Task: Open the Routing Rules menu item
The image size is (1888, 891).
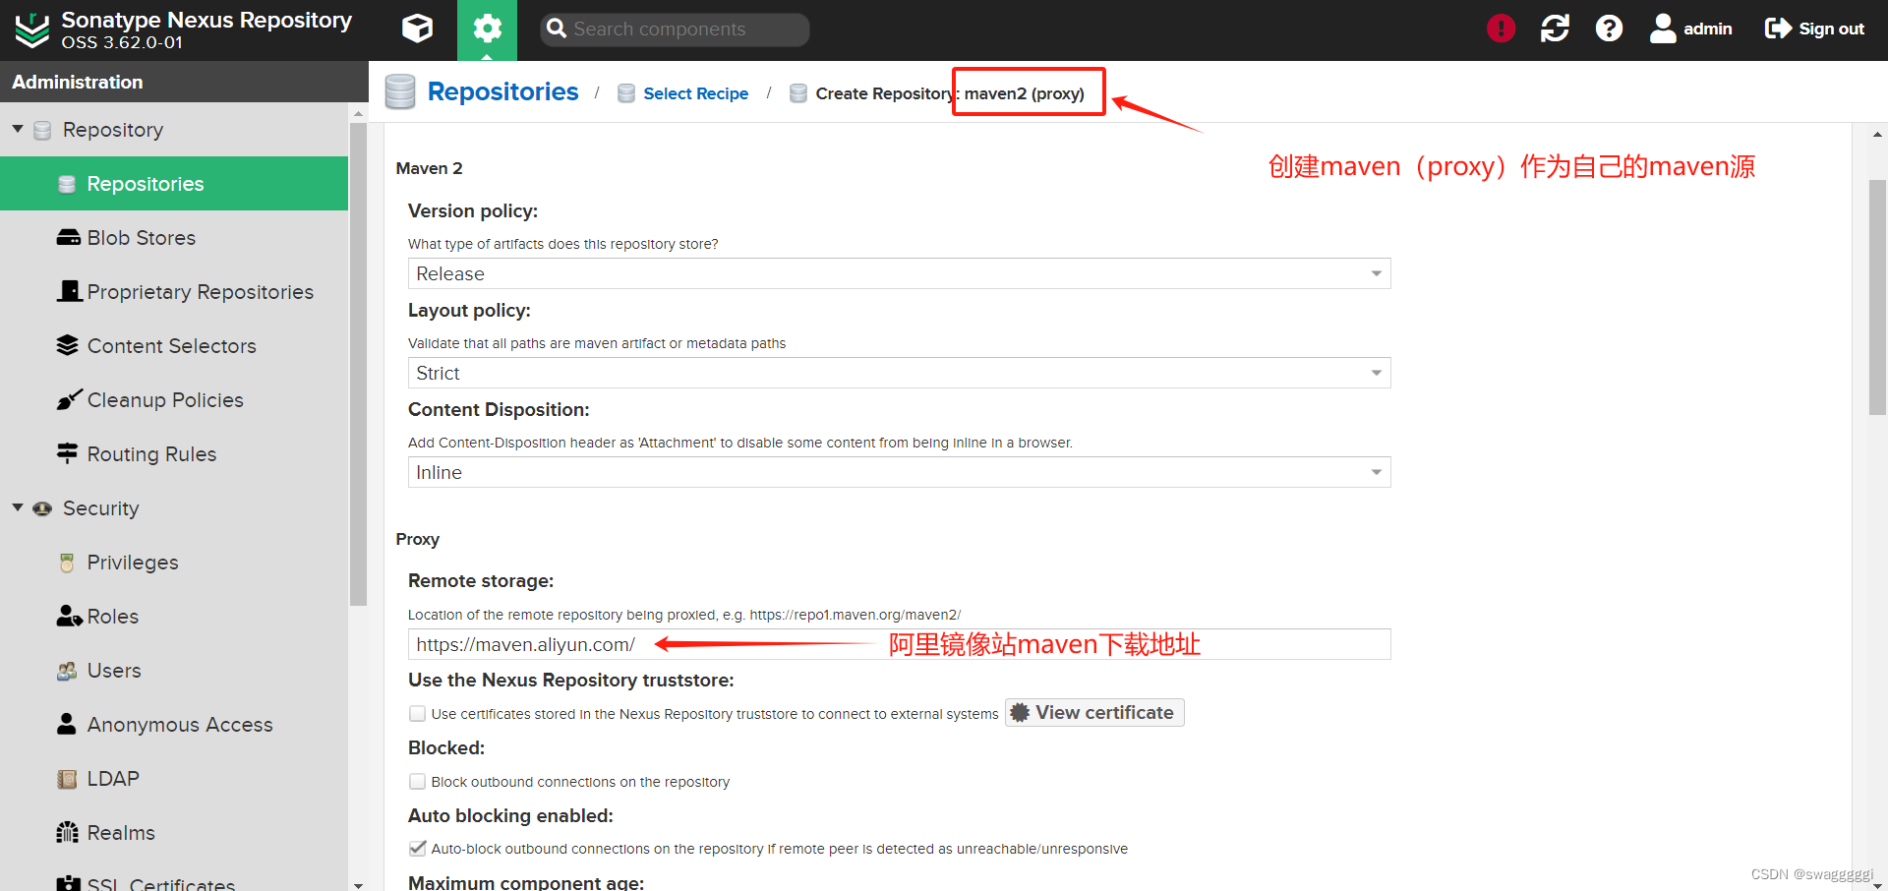Action: click(x=151, y=453)
